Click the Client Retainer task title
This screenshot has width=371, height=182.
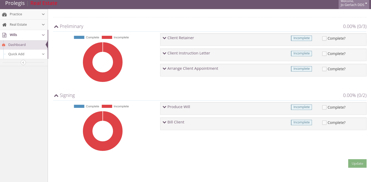tap(181, 38)
